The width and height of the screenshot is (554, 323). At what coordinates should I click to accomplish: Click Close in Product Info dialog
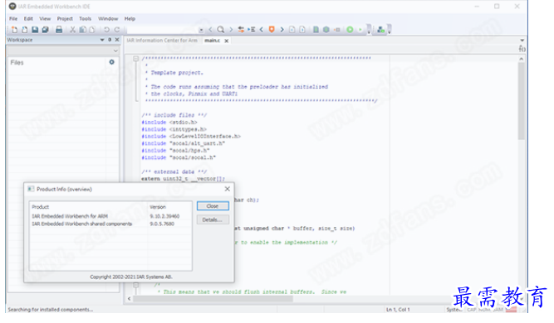click(x=213, y=206)
